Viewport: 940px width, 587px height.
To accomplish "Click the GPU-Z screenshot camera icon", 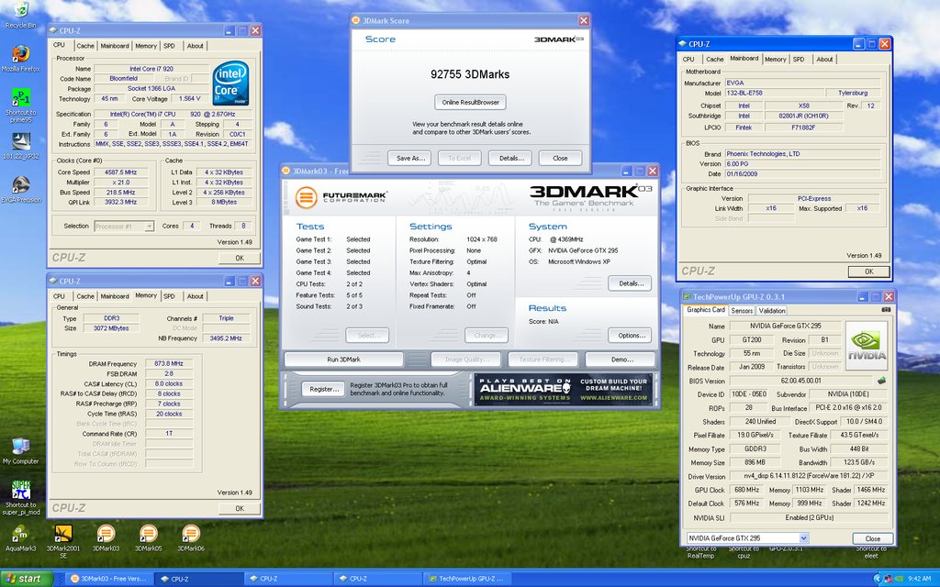I will (x=886, y=310).
